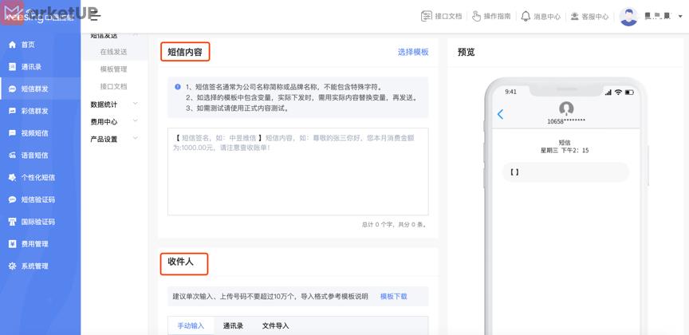Click the 客服中心 headset icon
This screenshot has width=689, height=335.
[x=574, y=16]
